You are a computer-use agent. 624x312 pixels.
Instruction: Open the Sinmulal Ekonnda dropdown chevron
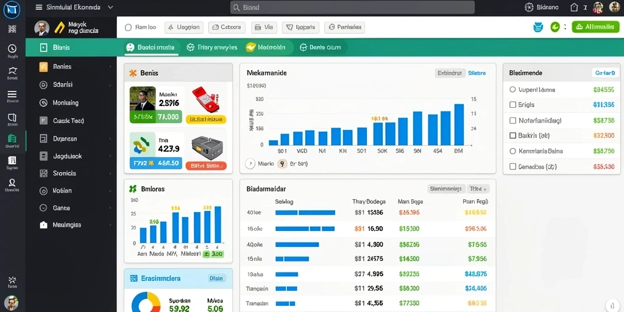coord(111,7)
